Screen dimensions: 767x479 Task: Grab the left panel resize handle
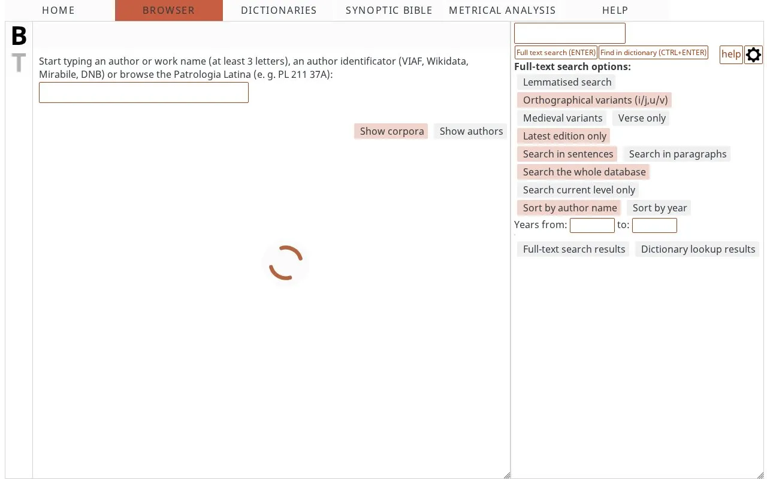[x=507, y=475]
